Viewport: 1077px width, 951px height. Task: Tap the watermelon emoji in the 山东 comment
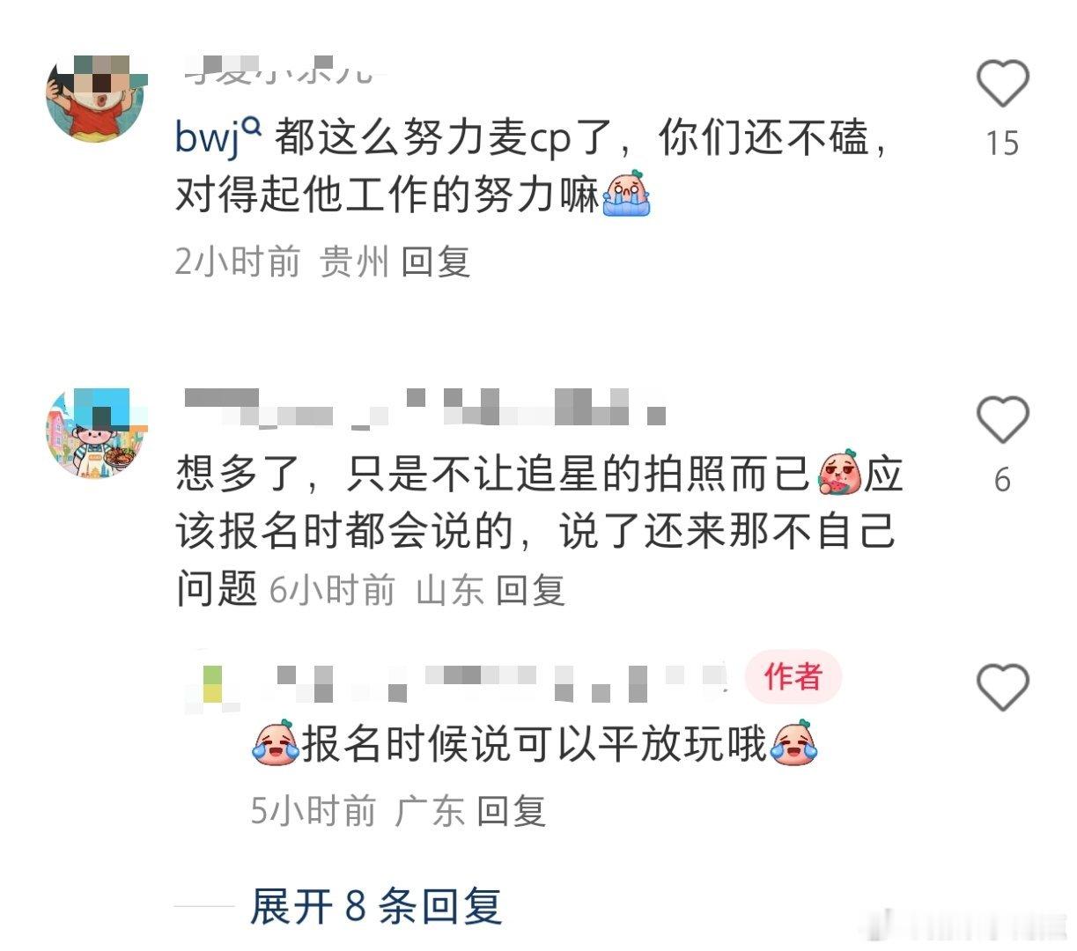(839, 473)
